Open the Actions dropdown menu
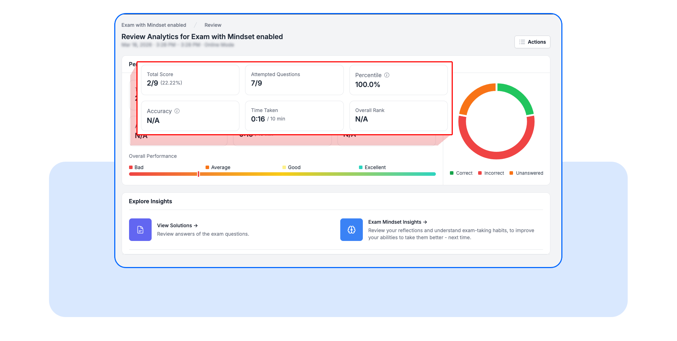 point(532,42)
